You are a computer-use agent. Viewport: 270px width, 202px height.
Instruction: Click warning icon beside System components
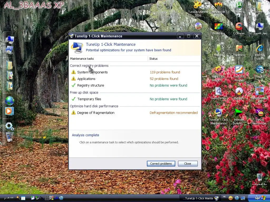(x=74, y=72)
